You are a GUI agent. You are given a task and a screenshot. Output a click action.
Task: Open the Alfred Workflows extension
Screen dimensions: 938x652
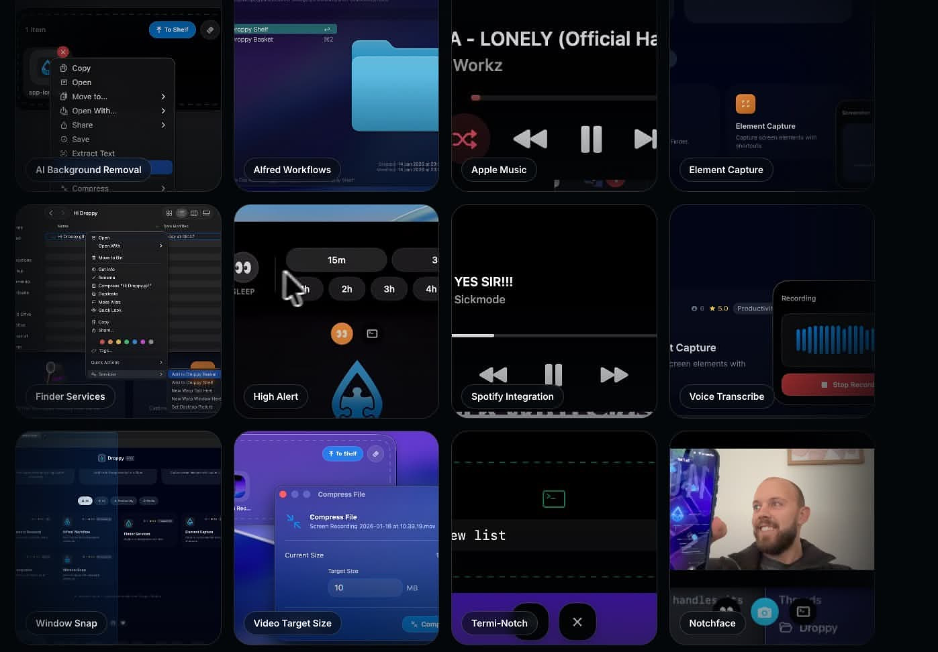[x=292, y=170]
